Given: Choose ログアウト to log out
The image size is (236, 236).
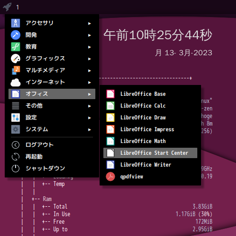Looking at the screenshot, I should (x=52, y=145).
